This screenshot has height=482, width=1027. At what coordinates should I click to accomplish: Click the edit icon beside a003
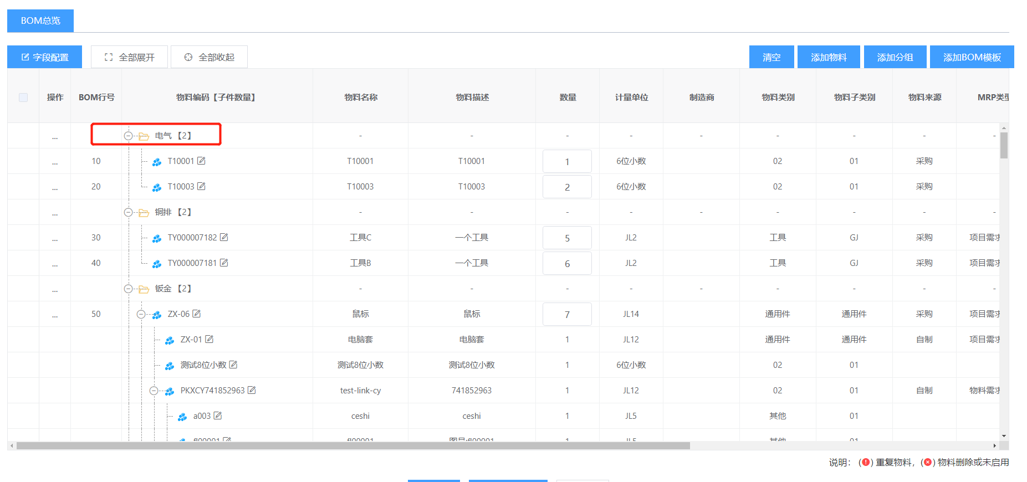coord(218,416)
